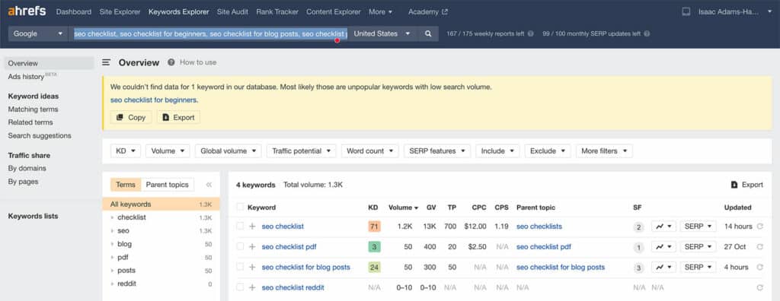780x301 pixels.
Task: Open the United States country dropdown
Action: coord(382,33)
